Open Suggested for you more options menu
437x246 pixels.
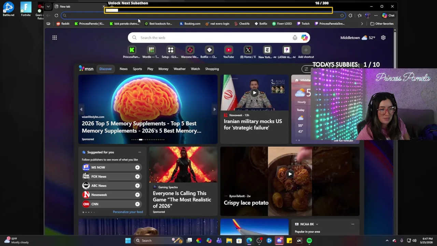point(140,152)
